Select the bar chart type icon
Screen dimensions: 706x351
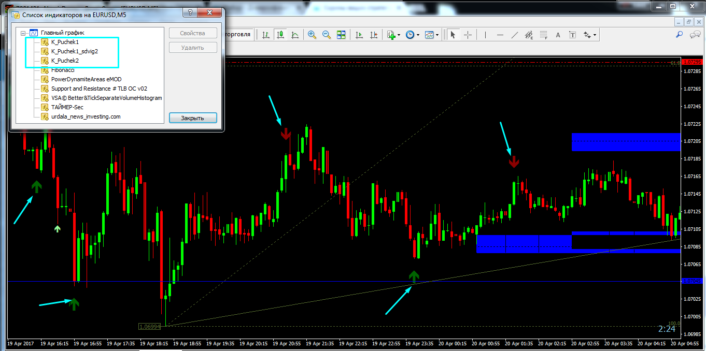[x=266, y=35]
